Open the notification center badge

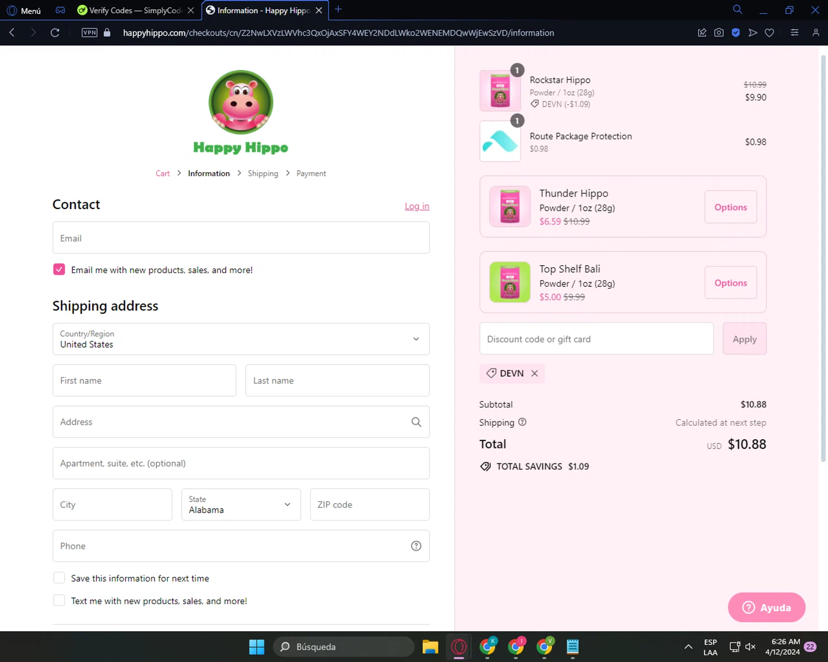810,647
